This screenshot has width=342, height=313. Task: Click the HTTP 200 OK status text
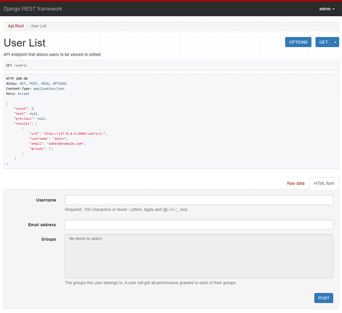(17, 78)
